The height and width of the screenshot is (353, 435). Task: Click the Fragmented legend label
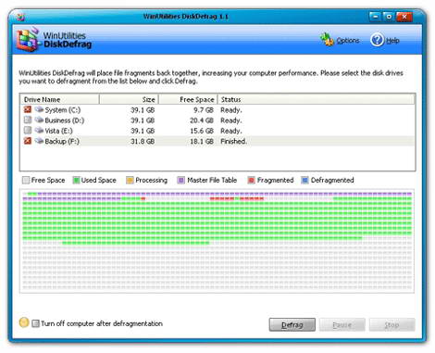click(275, 180)
